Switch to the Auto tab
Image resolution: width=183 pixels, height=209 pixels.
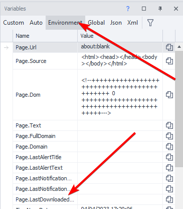[36, 23]
